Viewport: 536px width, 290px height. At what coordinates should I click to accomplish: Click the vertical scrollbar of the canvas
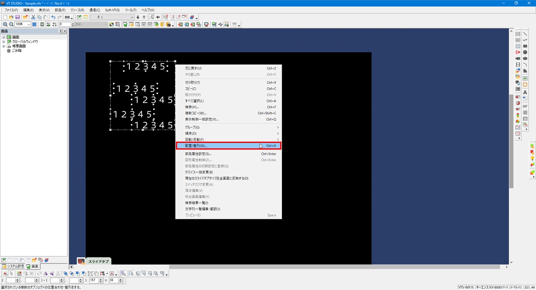pyautogui.click(x=511, y=146)
